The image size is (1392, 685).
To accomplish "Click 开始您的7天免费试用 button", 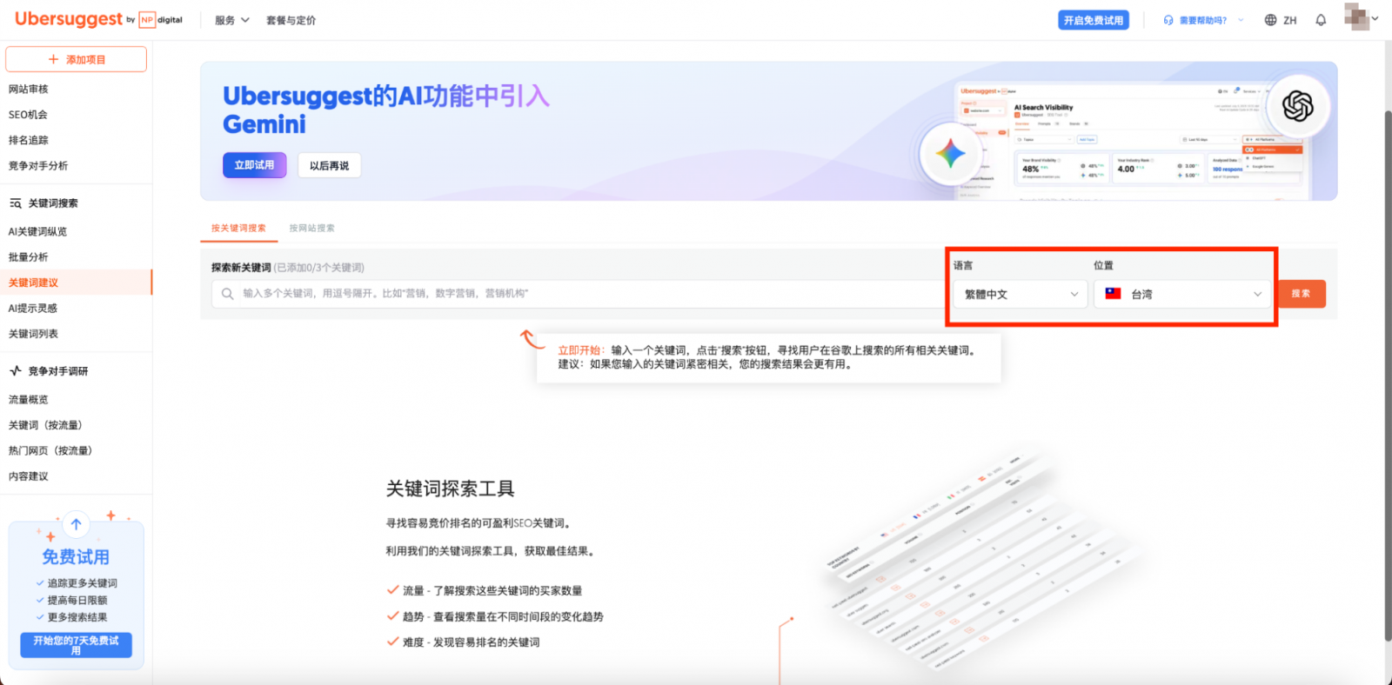I will (x=76, y=645).
